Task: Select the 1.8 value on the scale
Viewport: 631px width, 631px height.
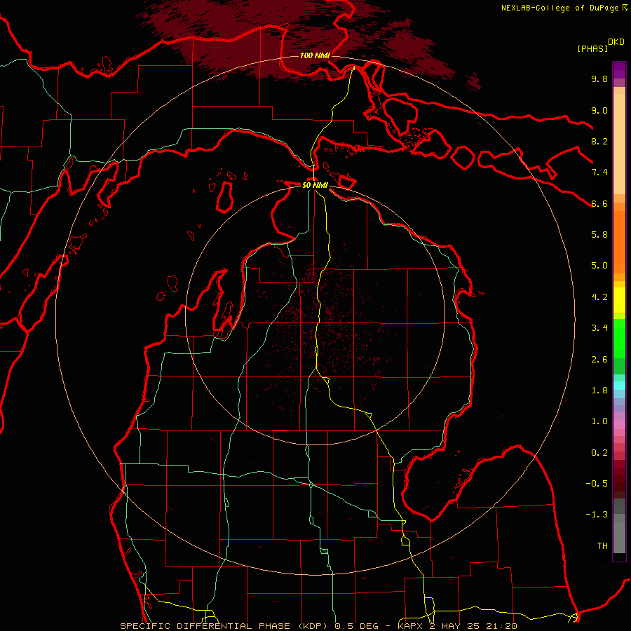Action: (599, 391)
